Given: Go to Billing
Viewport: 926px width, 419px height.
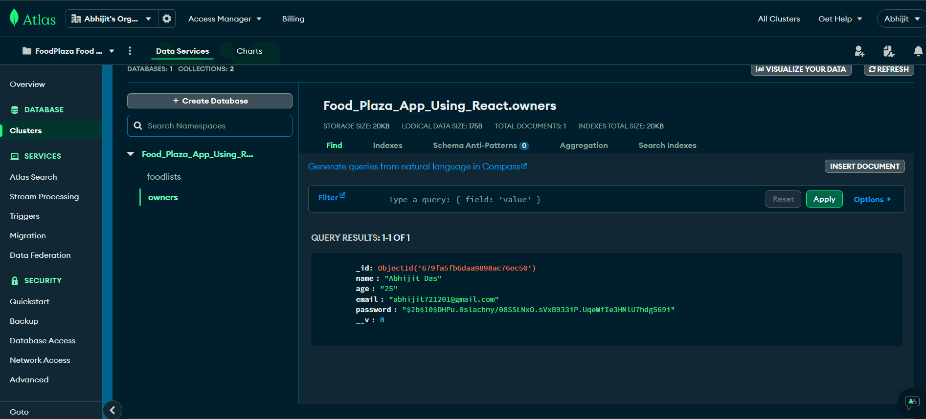Looking at the screenshot, I should point(293,19).
